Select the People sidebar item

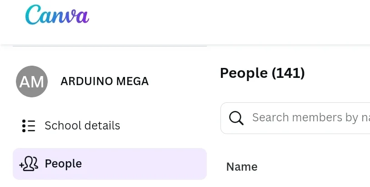coord(110,164)
